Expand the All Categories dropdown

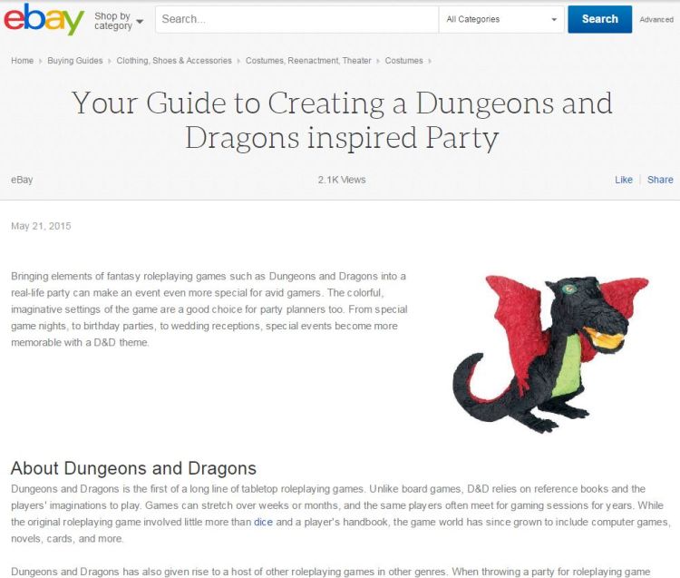(501, 19)
